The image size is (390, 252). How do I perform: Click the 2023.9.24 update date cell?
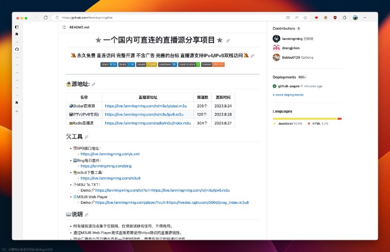point(223,106)
